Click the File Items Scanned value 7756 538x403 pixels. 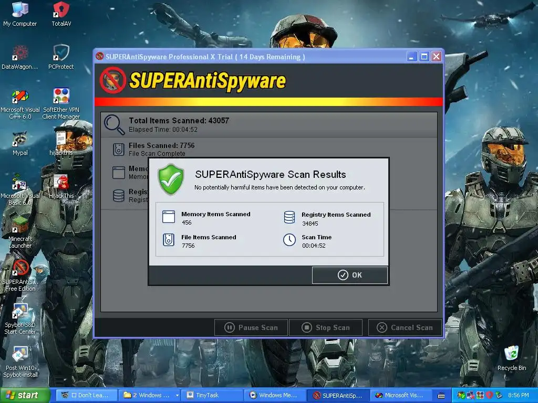click(x=188, y=246)
